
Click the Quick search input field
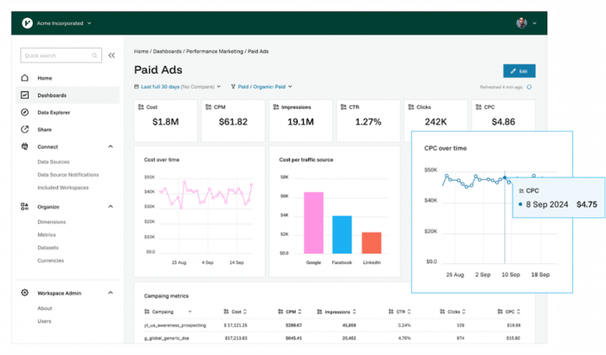(x=59, y=55)
